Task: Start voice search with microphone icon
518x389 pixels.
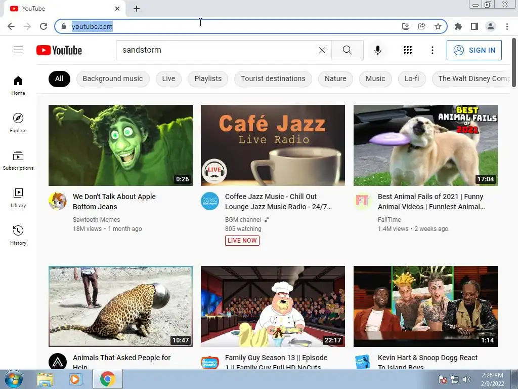Action: click(377, 50)
